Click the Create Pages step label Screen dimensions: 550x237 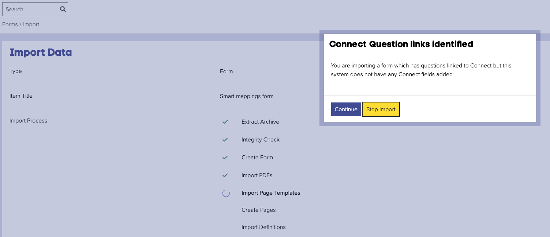[258, 210]
